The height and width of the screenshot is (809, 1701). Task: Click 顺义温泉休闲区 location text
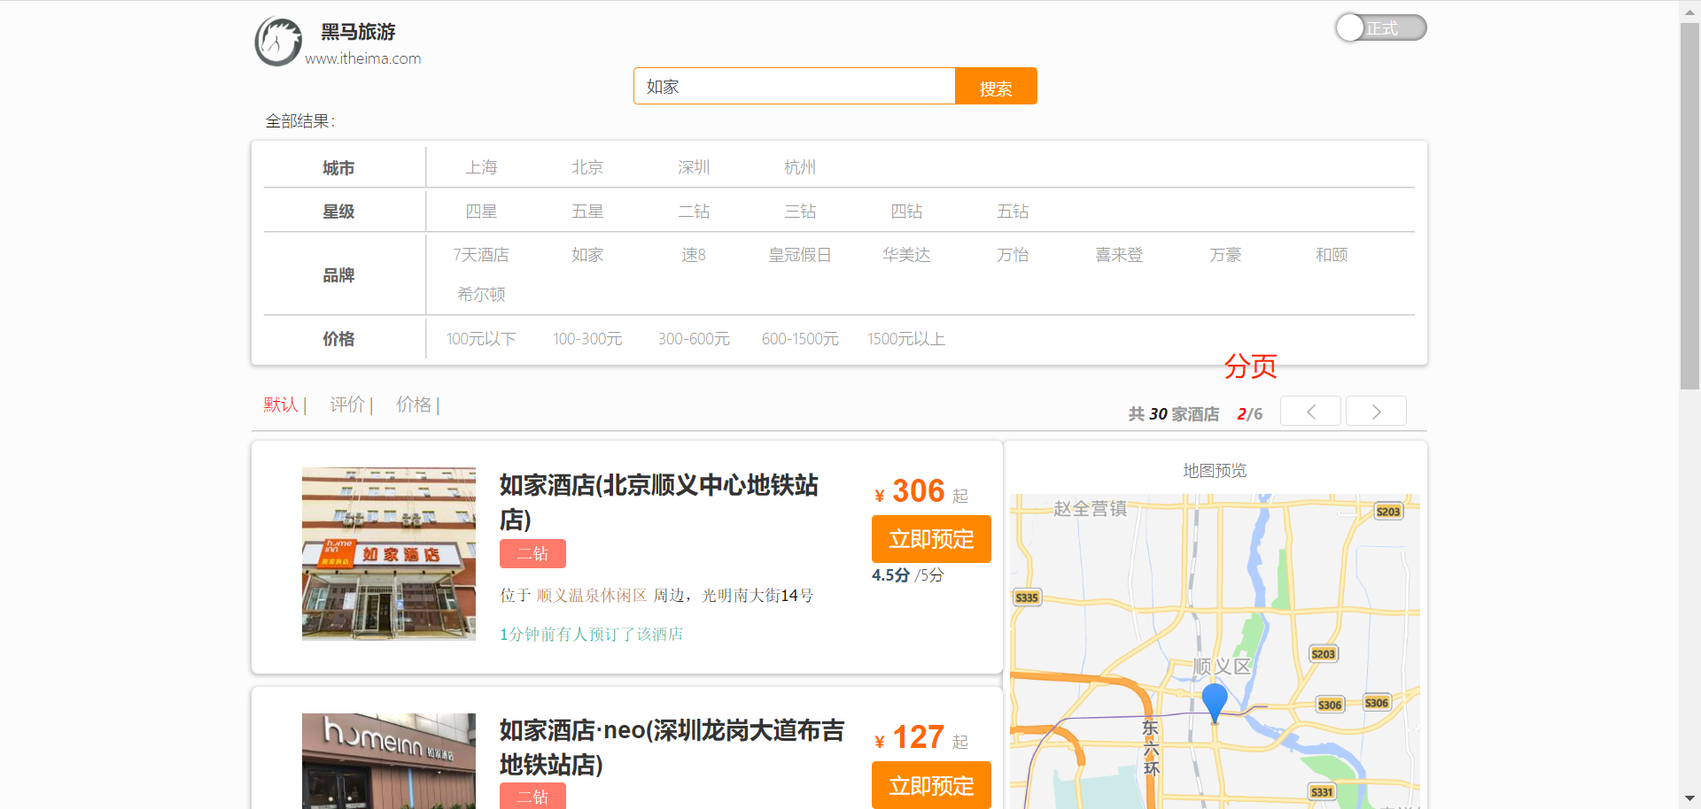[x=592, y=596]
